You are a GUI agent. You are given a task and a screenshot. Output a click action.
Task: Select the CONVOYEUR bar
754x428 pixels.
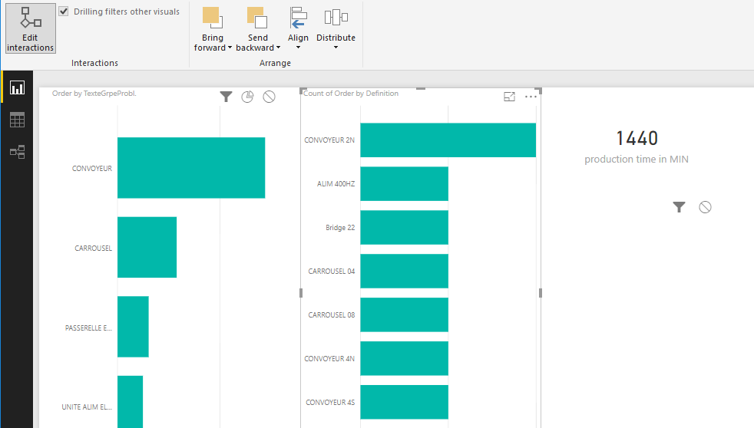191,168
